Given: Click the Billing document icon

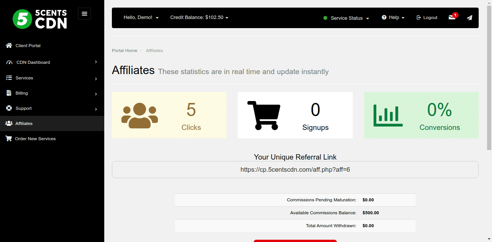Looking at the screenshot, I should click(x=9, y=93).
